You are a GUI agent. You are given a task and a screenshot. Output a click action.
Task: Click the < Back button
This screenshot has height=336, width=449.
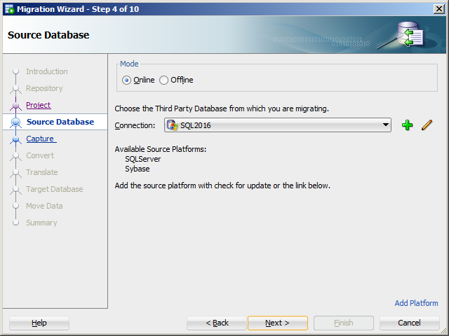coord(217,323)
